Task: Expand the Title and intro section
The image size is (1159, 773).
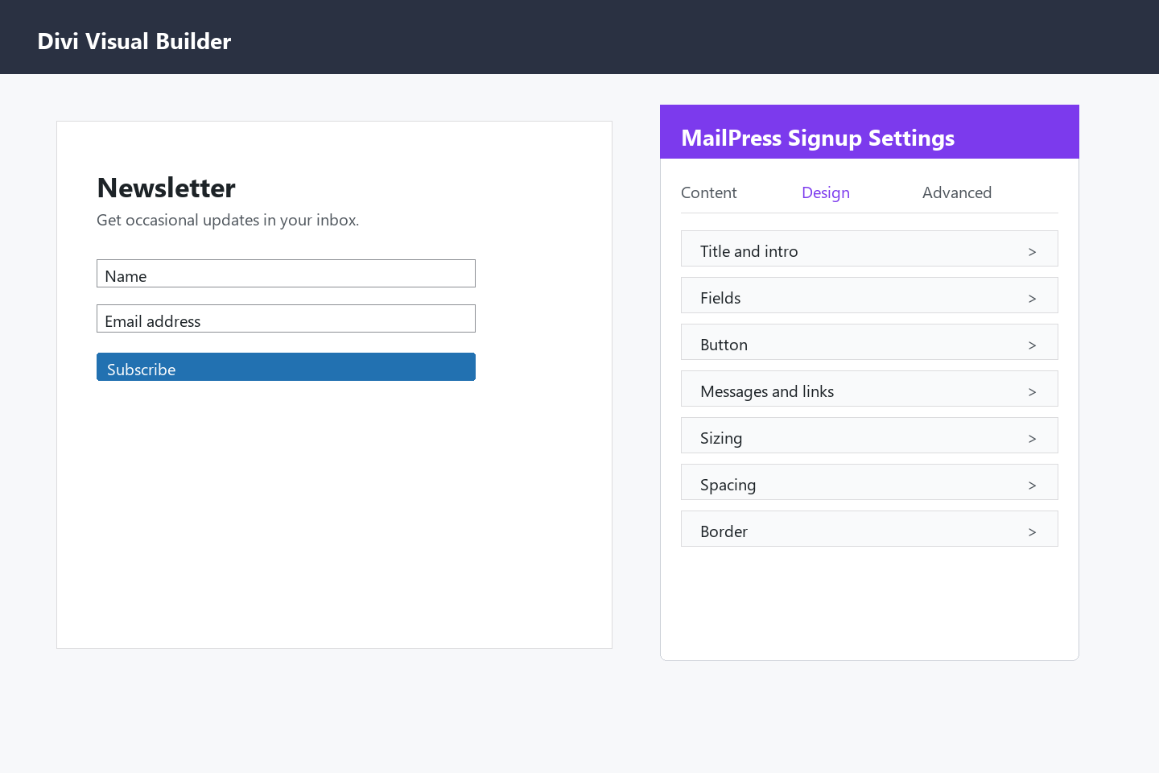Action: coord(869,249)
